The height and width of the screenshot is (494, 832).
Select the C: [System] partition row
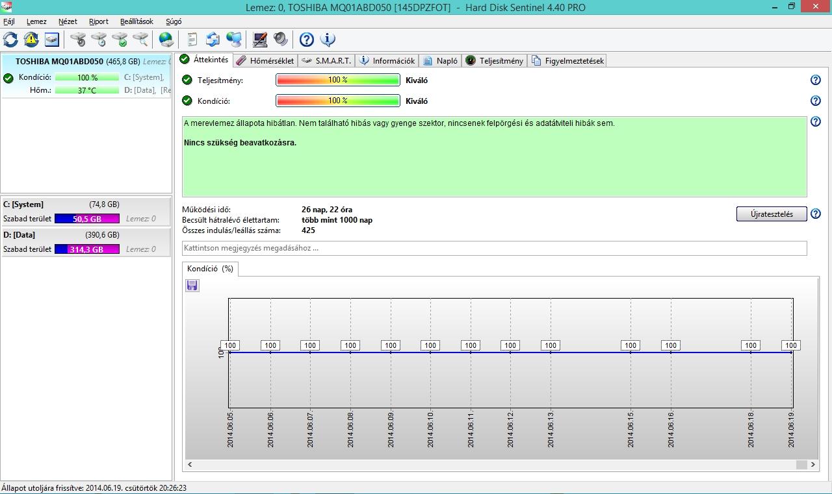point(86,211)
